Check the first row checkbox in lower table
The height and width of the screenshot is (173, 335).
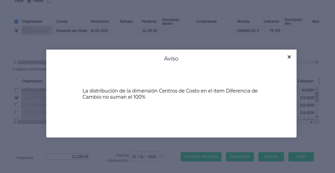[16, 90]
